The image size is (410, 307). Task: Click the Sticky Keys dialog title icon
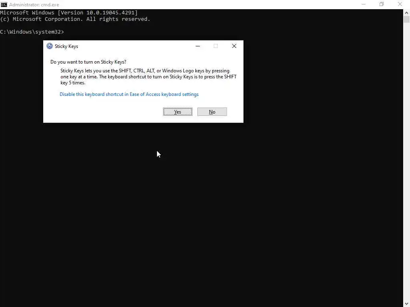click(x=49, y=46)
